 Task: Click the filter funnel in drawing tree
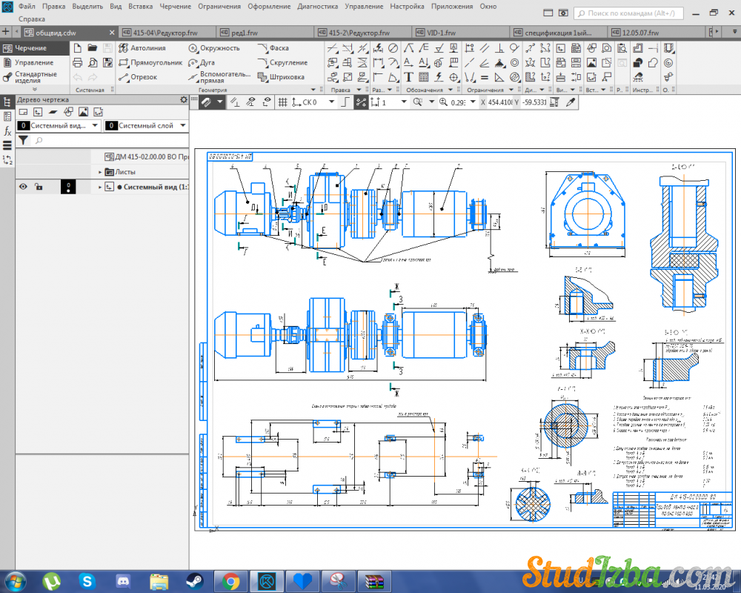point(23,139)
